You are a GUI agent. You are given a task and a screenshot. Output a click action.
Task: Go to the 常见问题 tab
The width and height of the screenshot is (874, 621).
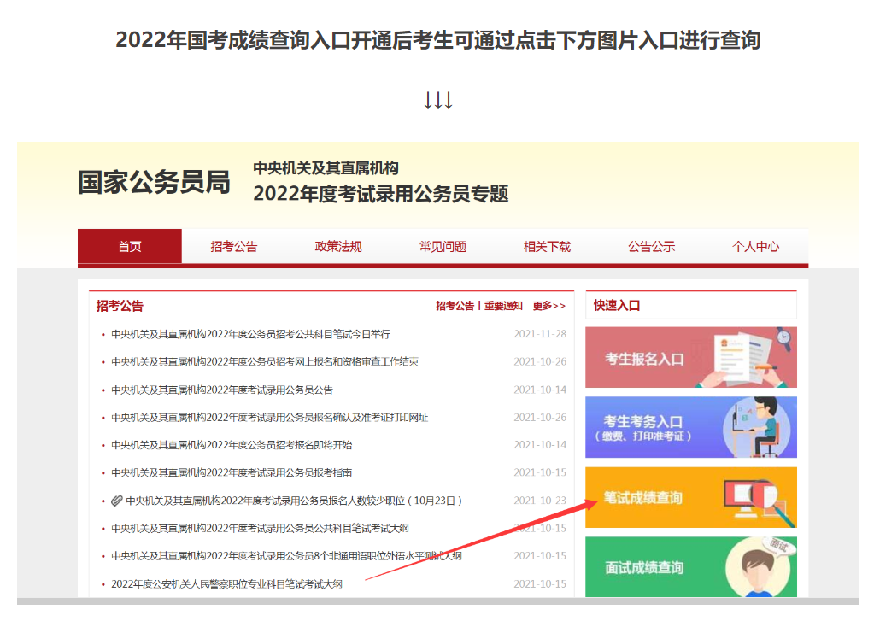pos(443,246)
